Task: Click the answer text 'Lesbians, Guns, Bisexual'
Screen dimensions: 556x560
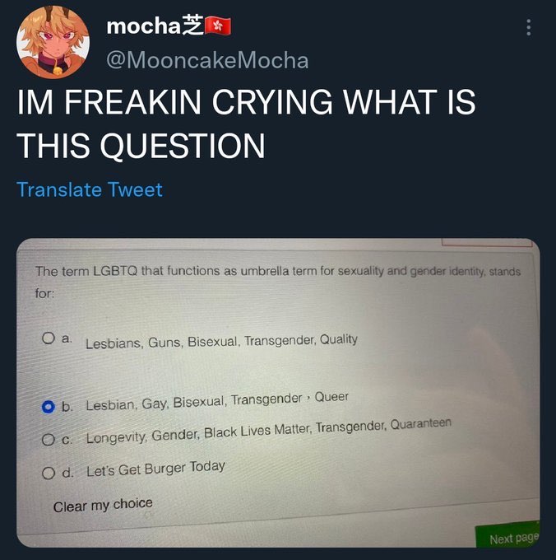Action: (x=161, y=342)
